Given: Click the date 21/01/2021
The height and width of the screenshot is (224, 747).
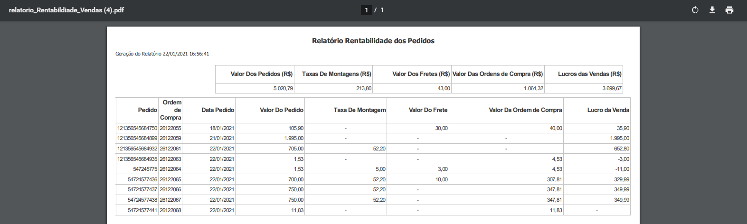Looking at the screenshot, I should tap(222, 139).
